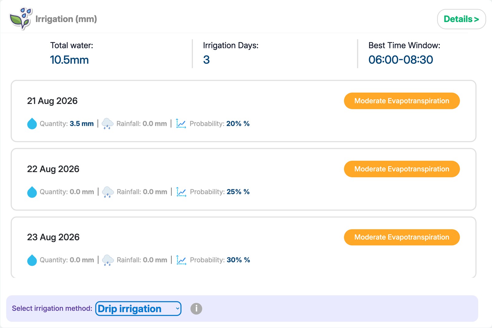Click rain cloud icon for 21 Aug
The height and width of the screenshot is (328, 492).
click(x=107, y=124)
